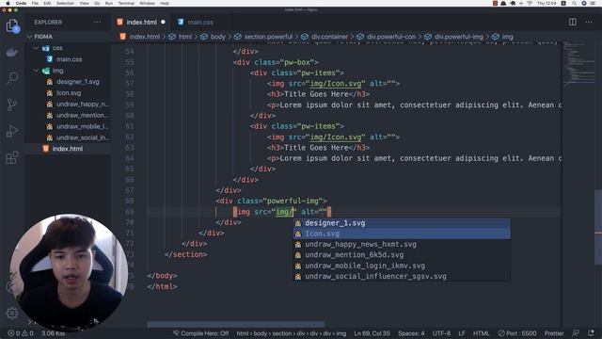Open the Extensions activity bar icon
This screenshot has height=339, width=602.
(x=12, y=157)
